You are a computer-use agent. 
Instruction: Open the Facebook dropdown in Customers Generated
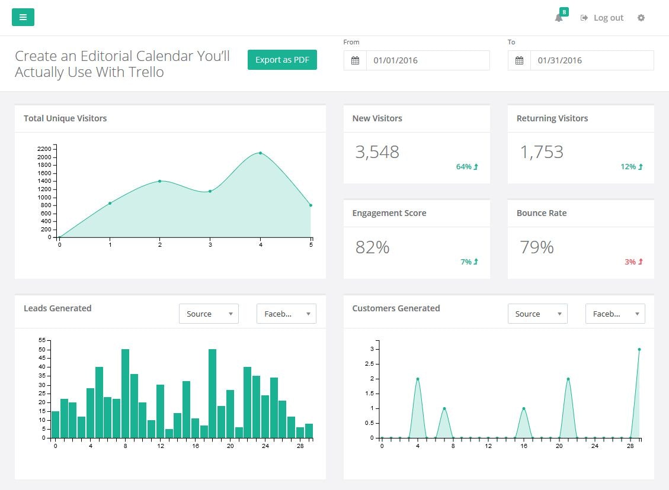point(615,314)
